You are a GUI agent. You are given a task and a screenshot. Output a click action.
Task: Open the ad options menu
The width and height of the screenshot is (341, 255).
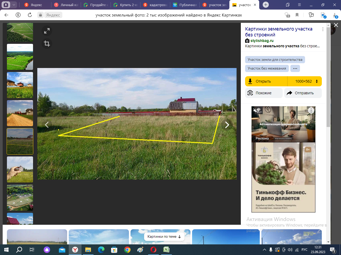(311, 110)
